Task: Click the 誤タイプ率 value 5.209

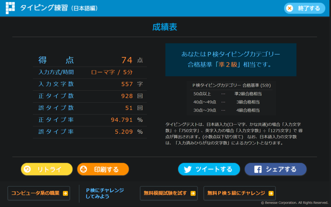Action: [124, 132]
